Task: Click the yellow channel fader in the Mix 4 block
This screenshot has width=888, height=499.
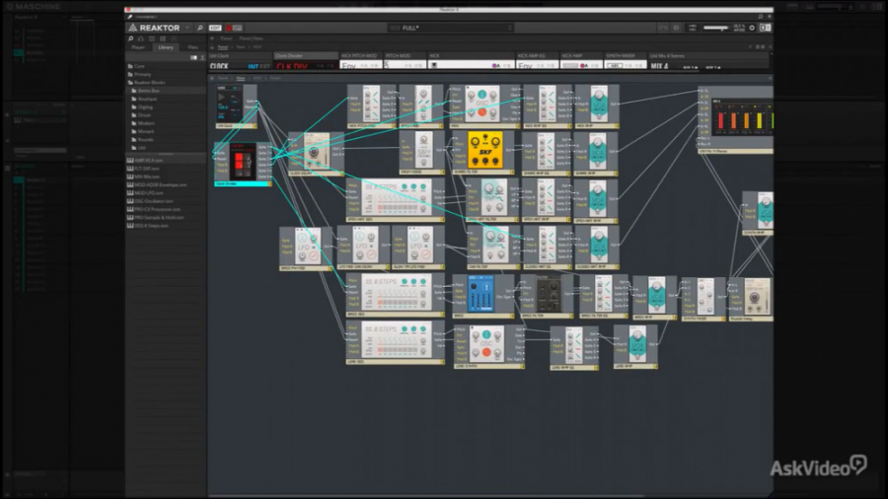Action: coord(759,120)
